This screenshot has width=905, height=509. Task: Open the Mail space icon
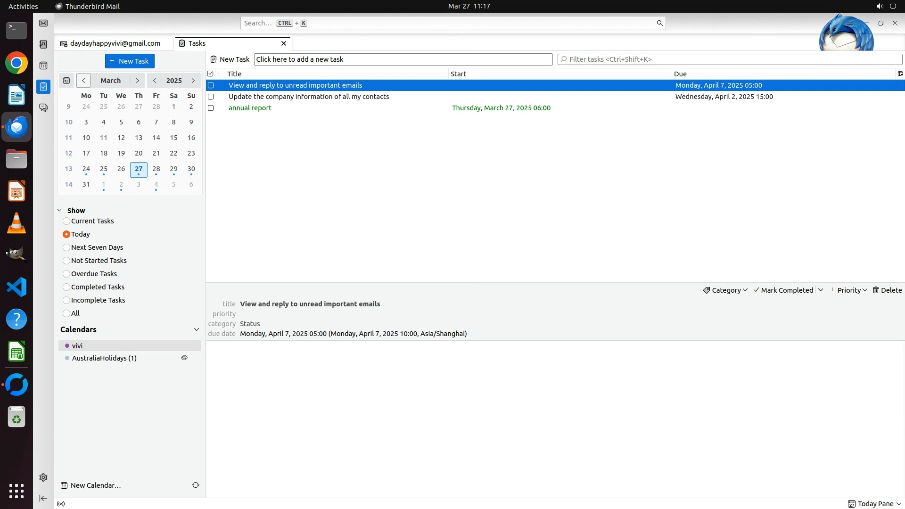tap(43, 23)
